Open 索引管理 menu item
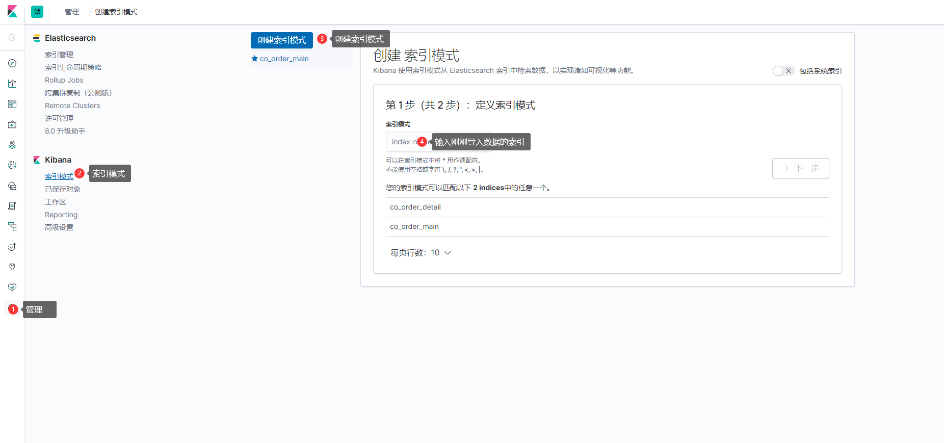944x443 pixels. click(x=59, y=55)
